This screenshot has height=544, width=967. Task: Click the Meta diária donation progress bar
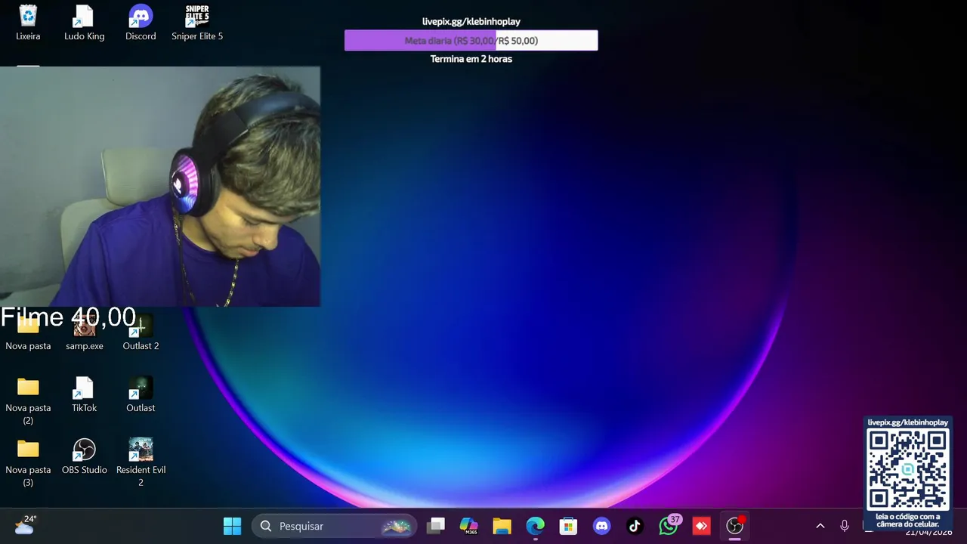(471, 41)
